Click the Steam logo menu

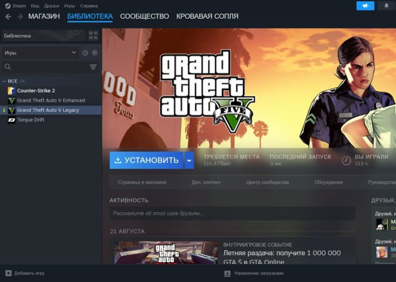(x=15, y=6)
